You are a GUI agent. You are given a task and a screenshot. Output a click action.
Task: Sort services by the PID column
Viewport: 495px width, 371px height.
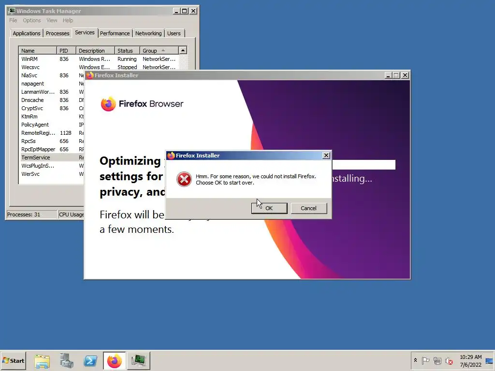(66, 50)
